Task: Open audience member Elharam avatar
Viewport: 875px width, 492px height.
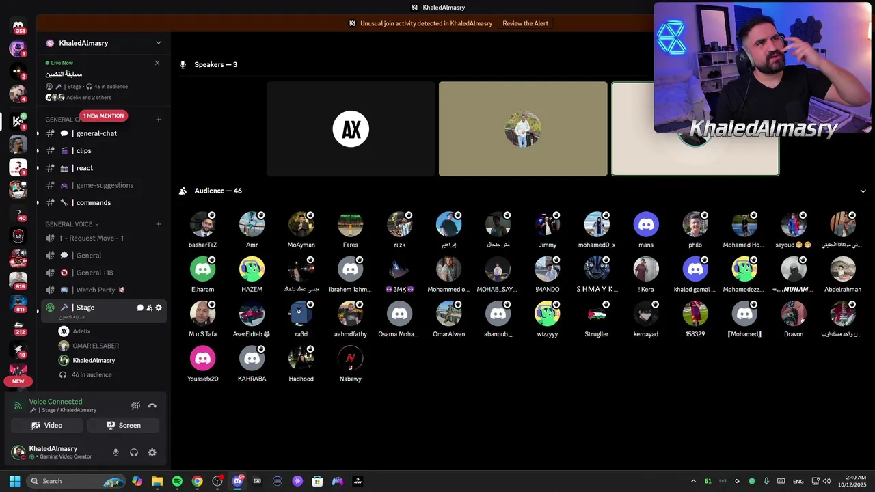Action: (x=202, y=269)
